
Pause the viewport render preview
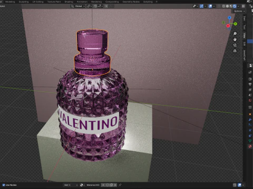[x=244, y=6]
